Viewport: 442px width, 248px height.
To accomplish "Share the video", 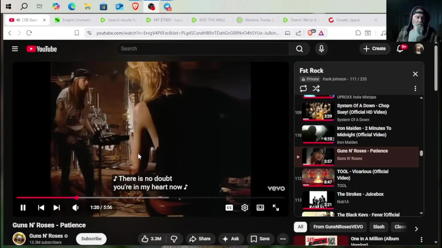I will point(200,239).
